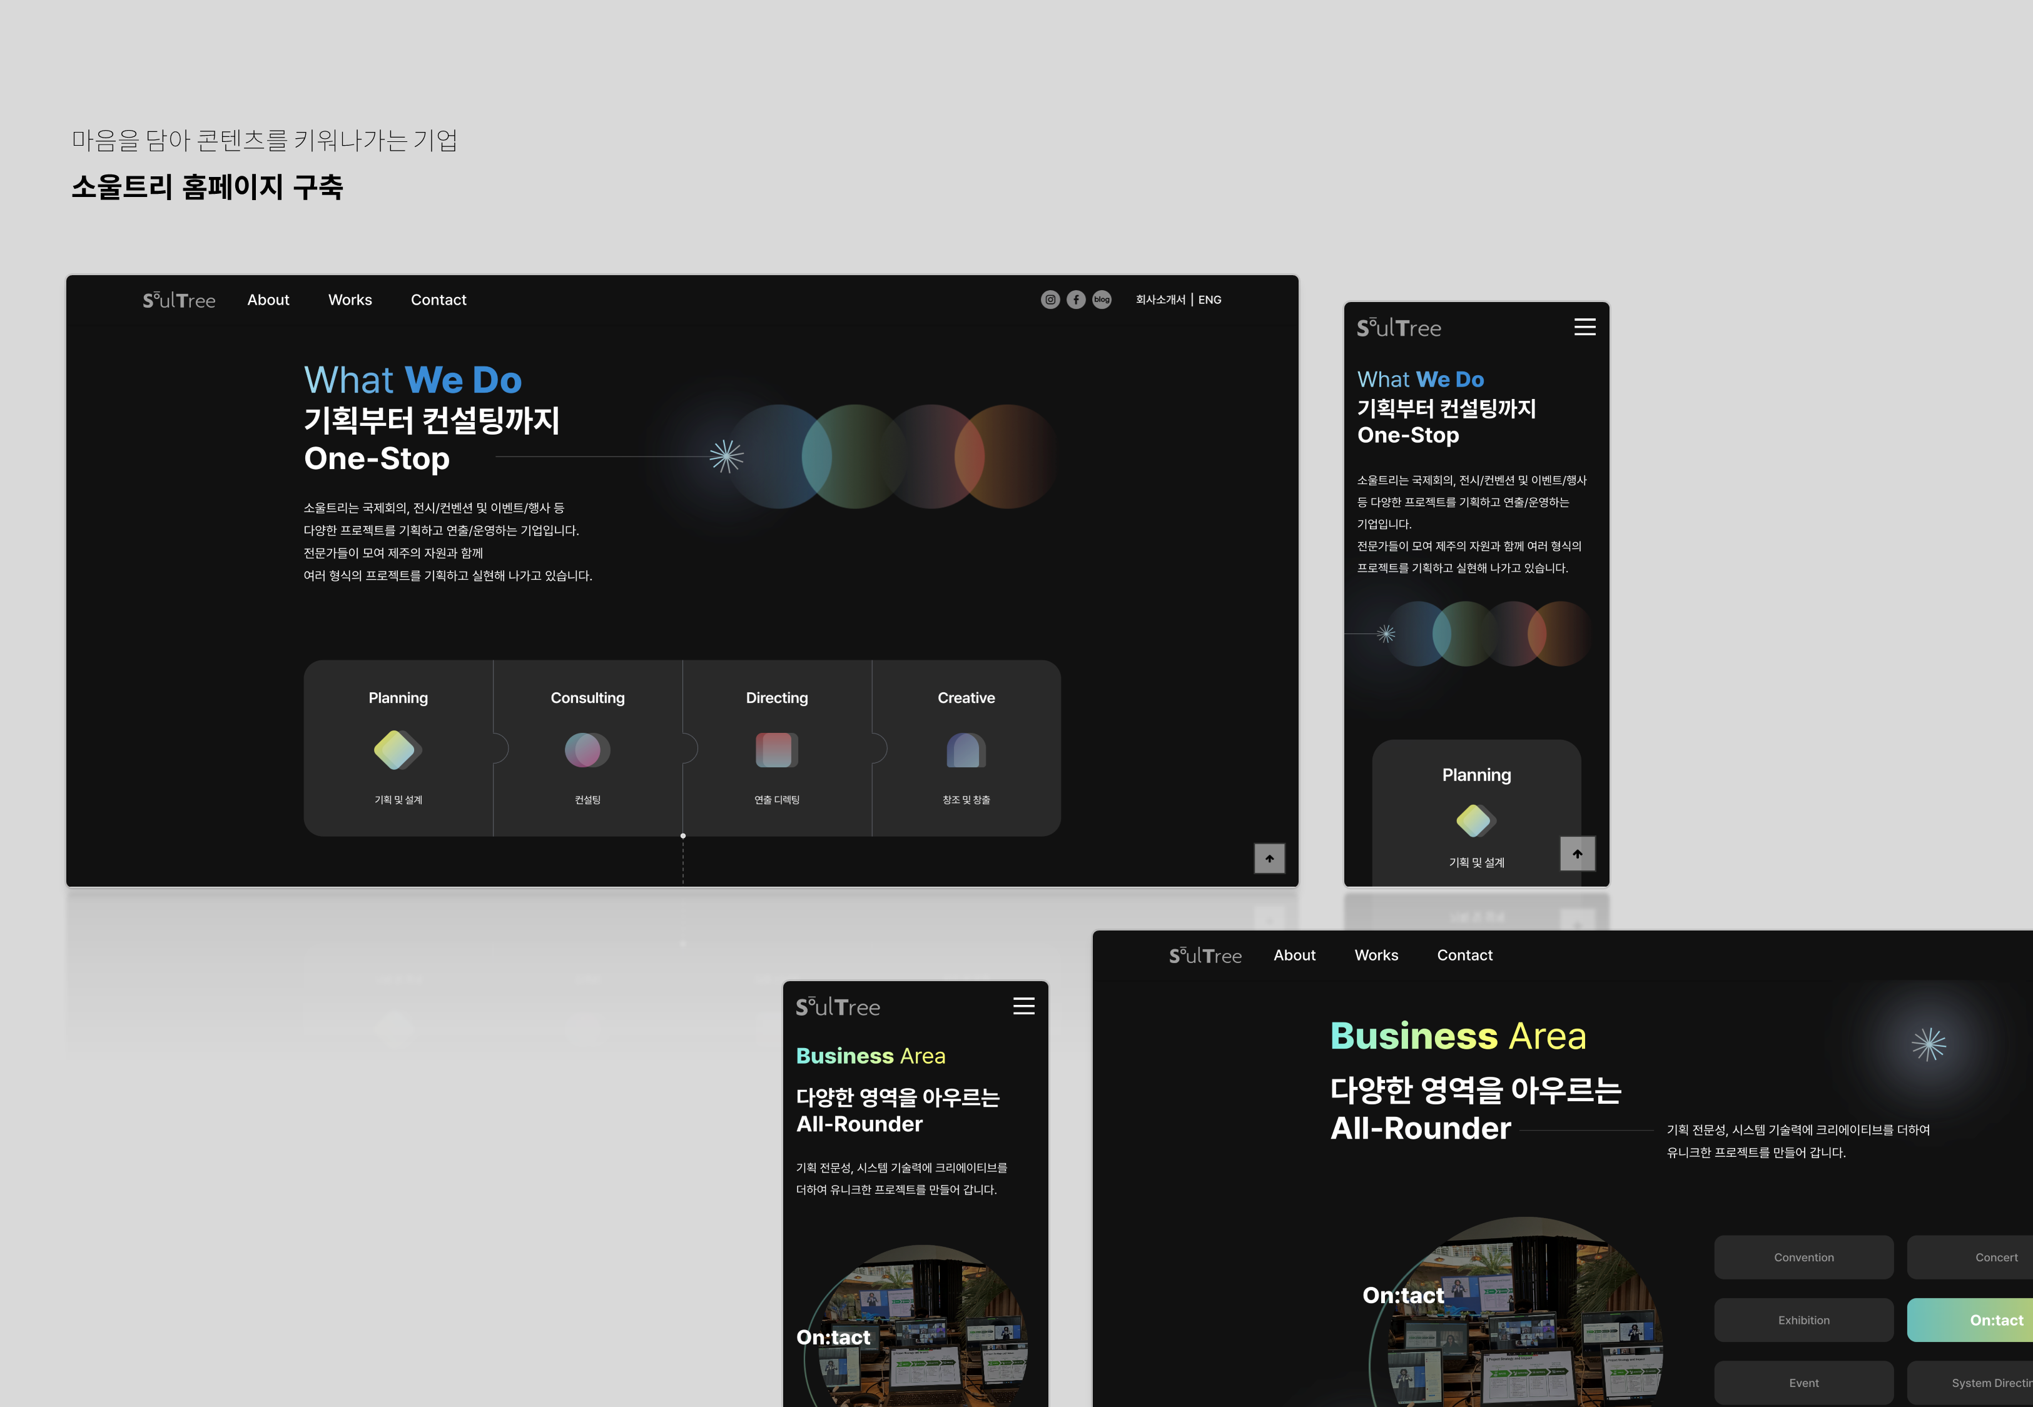Click Contact in top desktop nav
Image resolution: width=2033 pixels, height=1407 pixels.
(x=438, y=300)
